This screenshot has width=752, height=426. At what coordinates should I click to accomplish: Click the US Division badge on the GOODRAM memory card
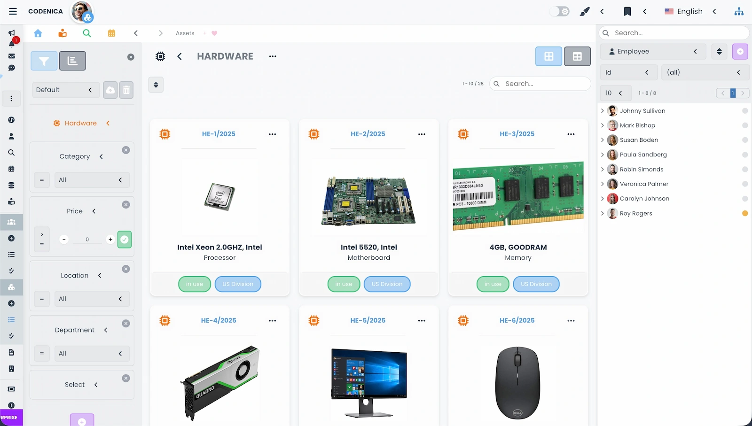point(536,284)
